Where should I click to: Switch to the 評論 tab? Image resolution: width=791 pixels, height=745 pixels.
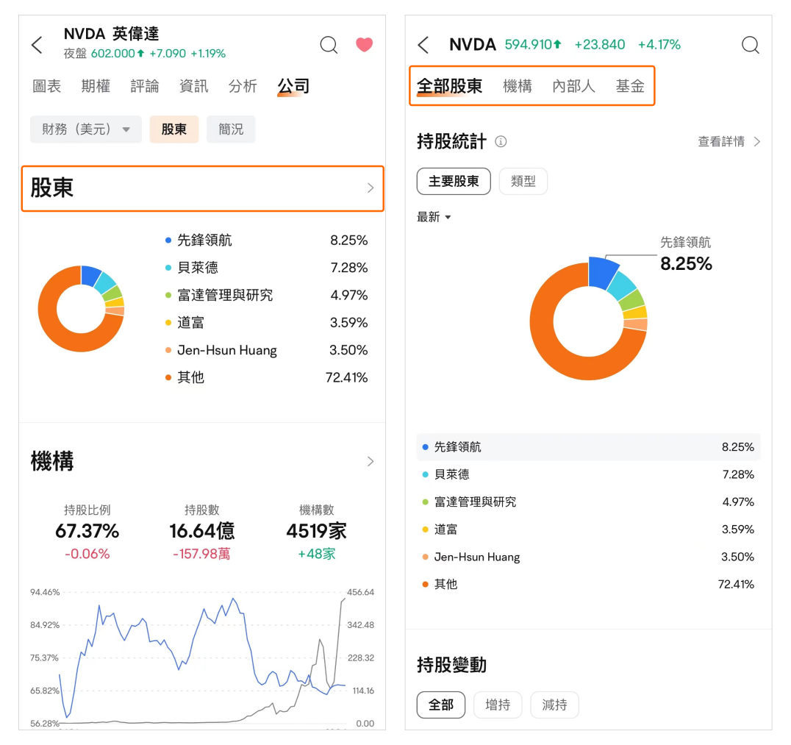coord(145,86)
